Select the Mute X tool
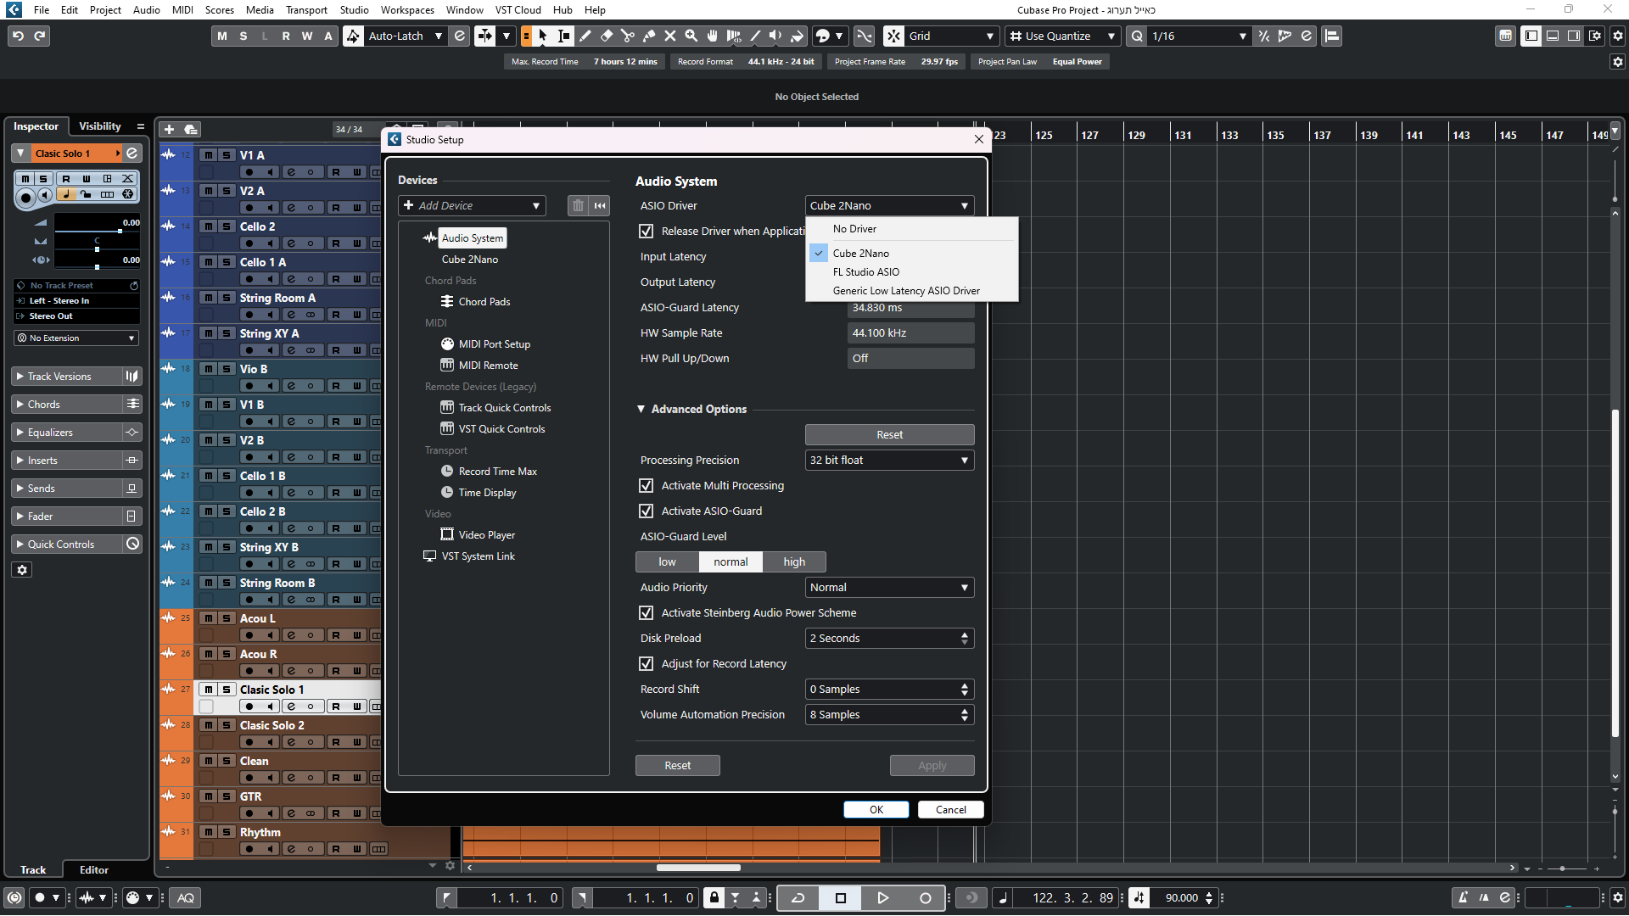Viewport: 1629px width, 916px height. pos(670,36)
